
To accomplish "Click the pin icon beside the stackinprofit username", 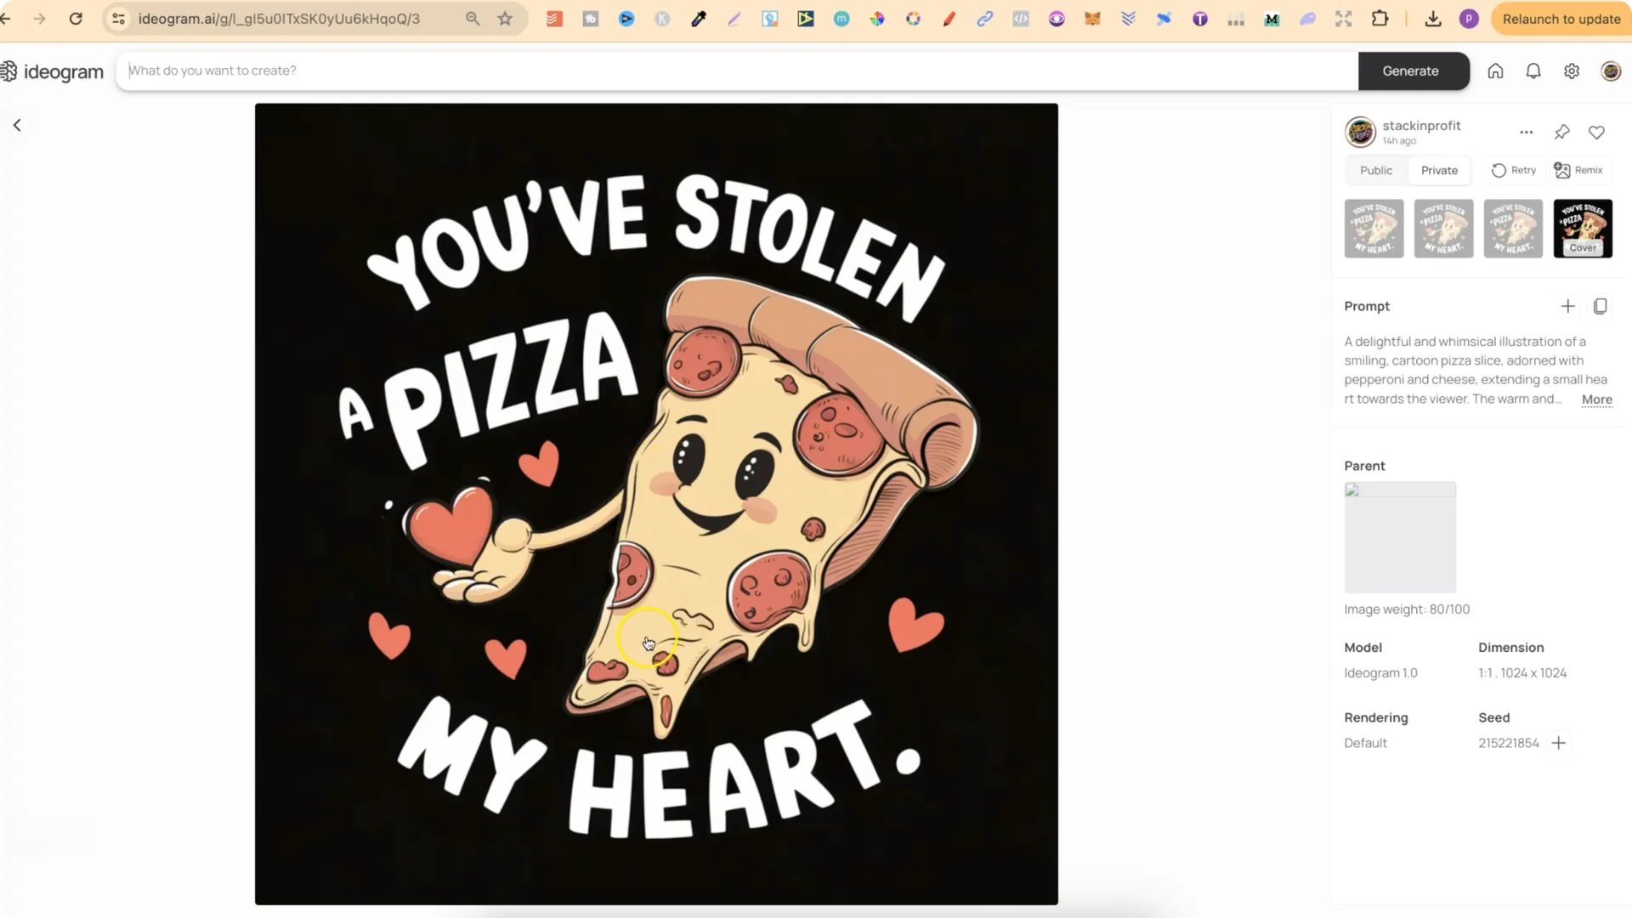I will click(x=1561, y=132).
